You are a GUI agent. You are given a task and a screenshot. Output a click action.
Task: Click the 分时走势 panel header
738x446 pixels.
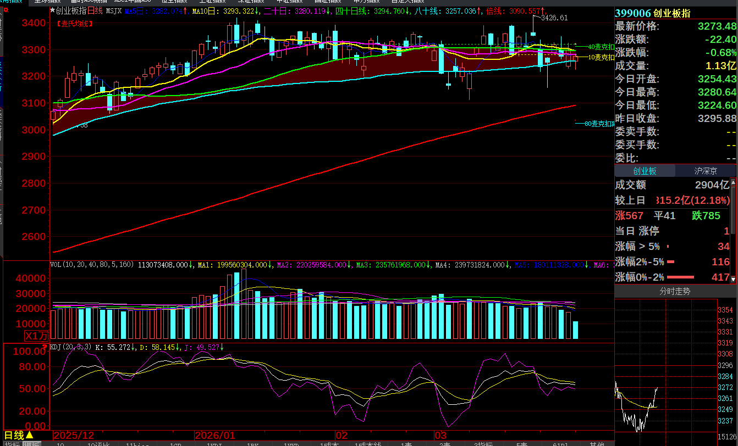point(675,292)
